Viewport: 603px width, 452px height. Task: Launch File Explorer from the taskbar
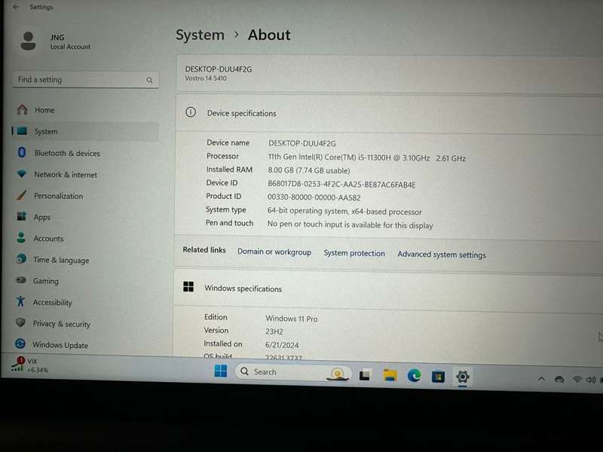tap(390, 375)
